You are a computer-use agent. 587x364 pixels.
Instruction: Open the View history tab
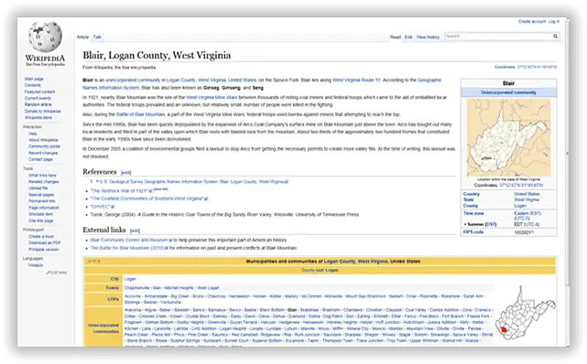(428, 37)
